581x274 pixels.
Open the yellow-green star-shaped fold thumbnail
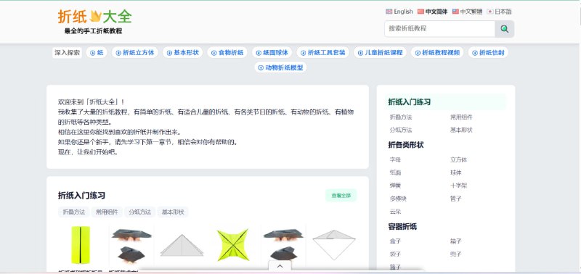[232, 245]
